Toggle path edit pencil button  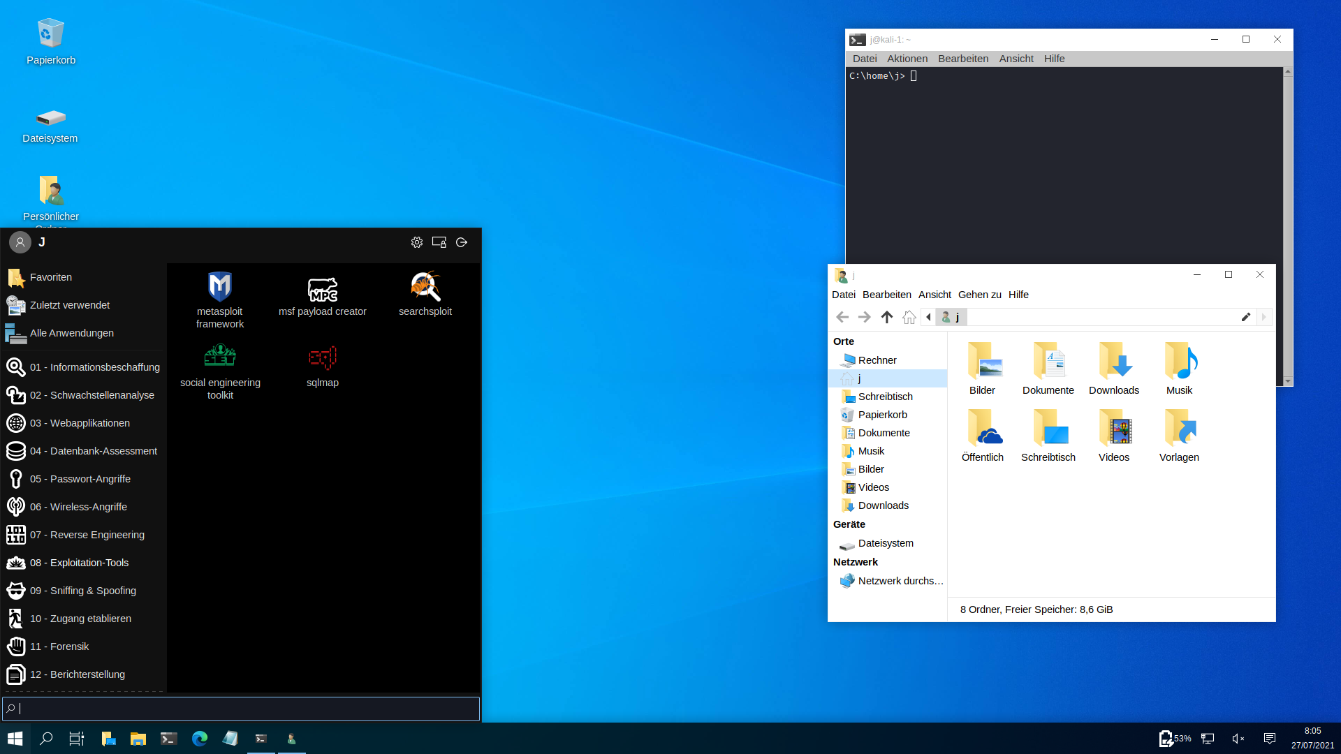point(1245,317)
